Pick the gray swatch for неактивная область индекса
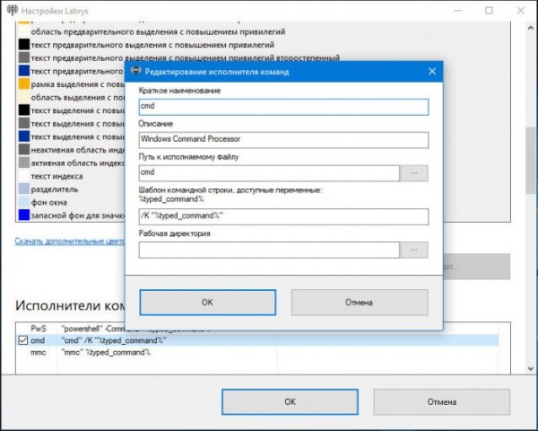Viewport: 538px width, 431px height. click(x=24, y=150)
